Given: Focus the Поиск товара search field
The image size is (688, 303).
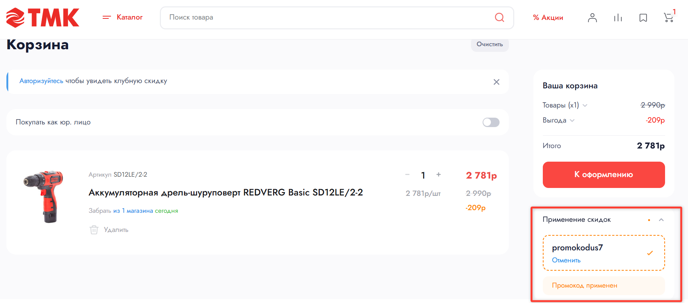Looking at the screenshot, I should pyautogui.click(x=337, y=18).
